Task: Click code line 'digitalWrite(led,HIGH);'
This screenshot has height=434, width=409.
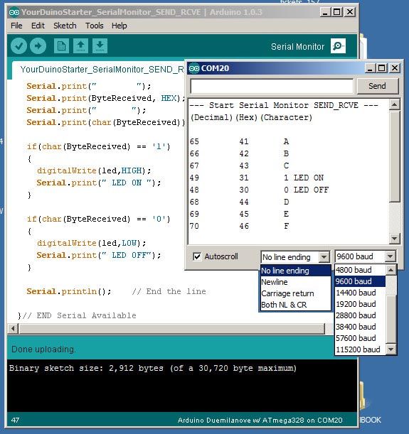Action: [x=94, y=170]
